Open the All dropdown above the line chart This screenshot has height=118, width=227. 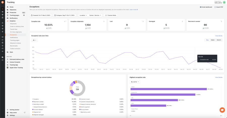point(35,40)
